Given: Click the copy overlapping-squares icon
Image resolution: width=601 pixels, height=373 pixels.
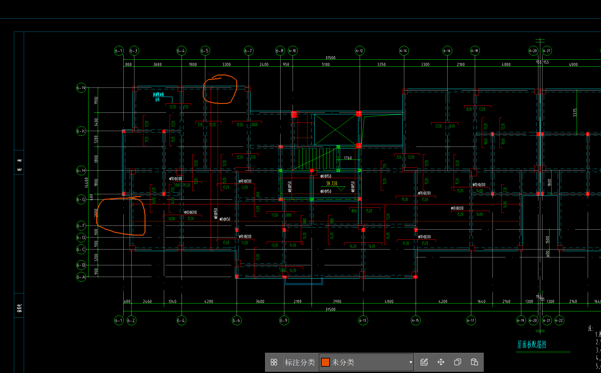Looking at the screenshot, I should [457, 362].
